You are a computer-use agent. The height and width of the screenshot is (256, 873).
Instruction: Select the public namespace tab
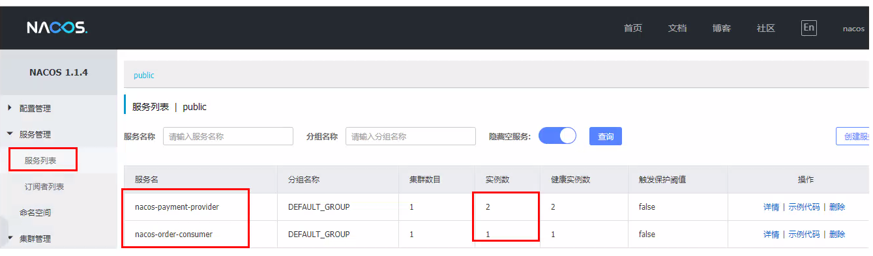[x=144, y=75]
